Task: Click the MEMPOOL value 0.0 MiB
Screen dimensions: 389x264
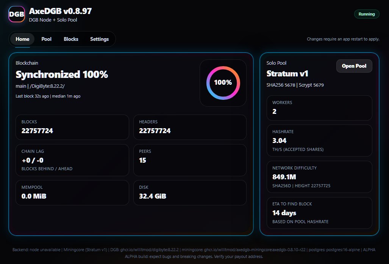Action: 34,196
